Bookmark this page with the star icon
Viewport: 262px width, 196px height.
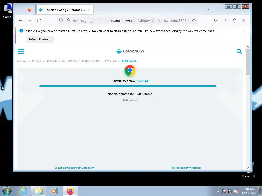[x=194, y=20]
